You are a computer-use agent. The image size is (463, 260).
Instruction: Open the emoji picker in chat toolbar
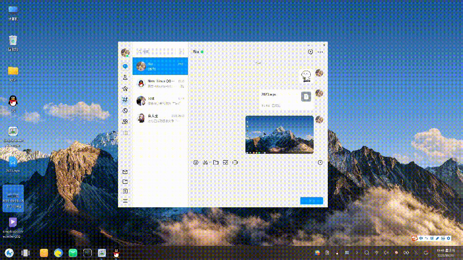pyautogui.click(x=196, y=163)
